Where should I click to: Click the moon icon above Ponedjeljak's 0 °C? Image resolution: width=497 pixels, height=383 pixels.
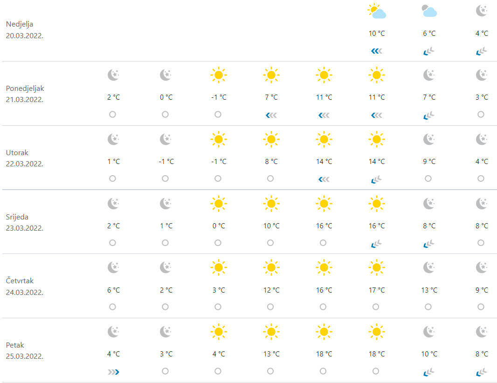[166, 75]
